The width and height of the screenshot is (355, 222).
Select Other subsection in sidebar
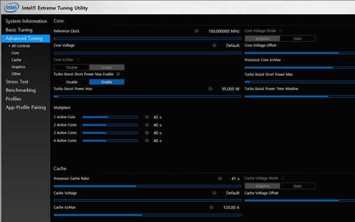tap(16, 74)
